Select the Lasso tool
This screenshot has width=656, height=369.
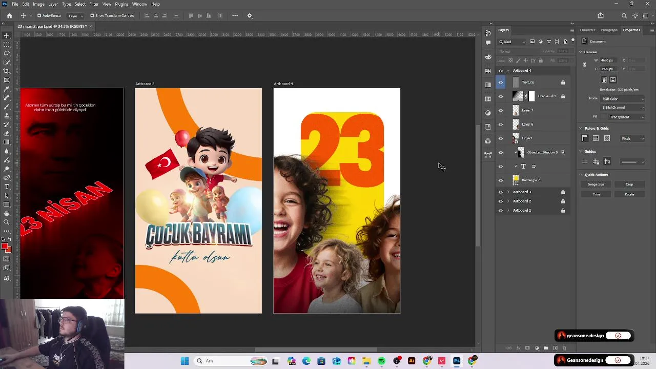[7, 53]
